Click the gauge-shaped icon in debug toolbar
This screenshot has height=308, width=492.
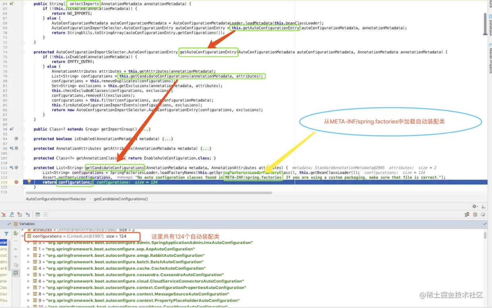[483, 214]
